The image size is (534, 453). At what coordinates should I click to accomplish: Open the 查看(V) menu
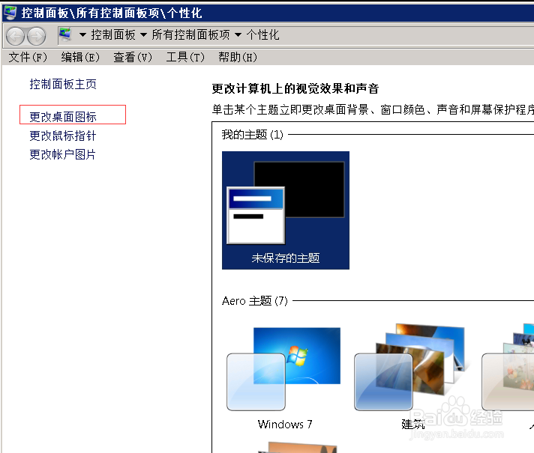pos(133,57)
